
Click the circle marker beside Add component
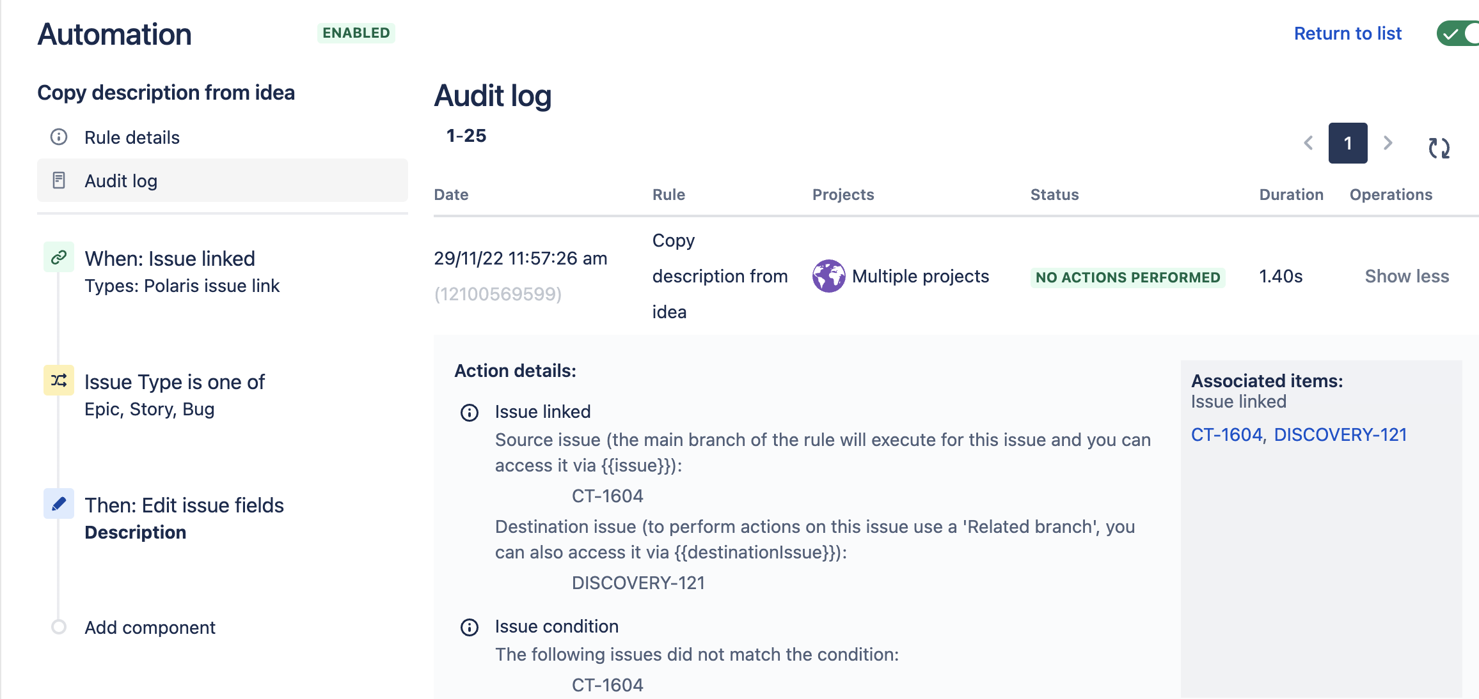coord(59,627)
